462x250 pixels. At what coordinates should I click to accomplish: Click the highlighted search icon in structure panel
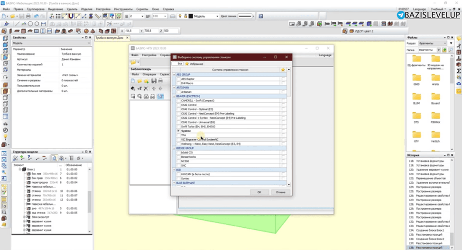pos(54,158)
